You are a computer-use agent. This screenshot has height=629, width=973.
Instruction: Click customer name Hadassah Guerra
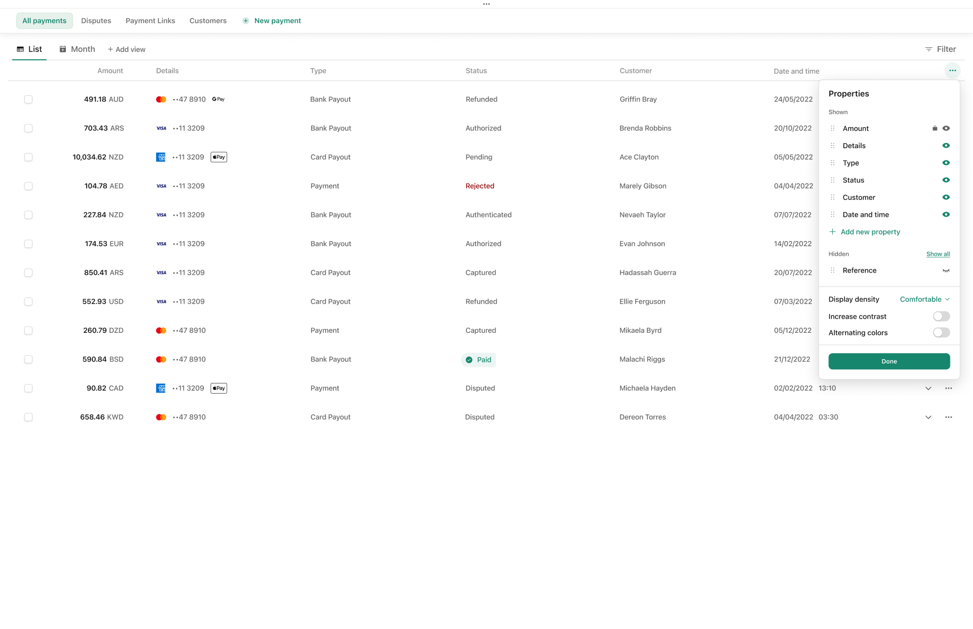(x=648, y=273)
